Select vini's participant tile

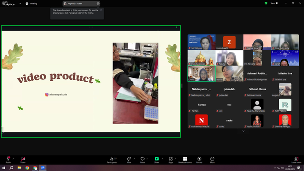click(229, 105)
